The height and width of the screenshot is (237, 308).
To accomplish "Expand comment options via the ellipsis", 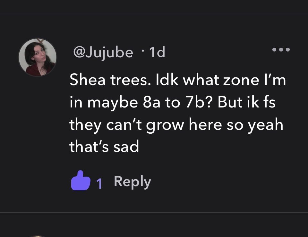I will [x=281, y=50].
